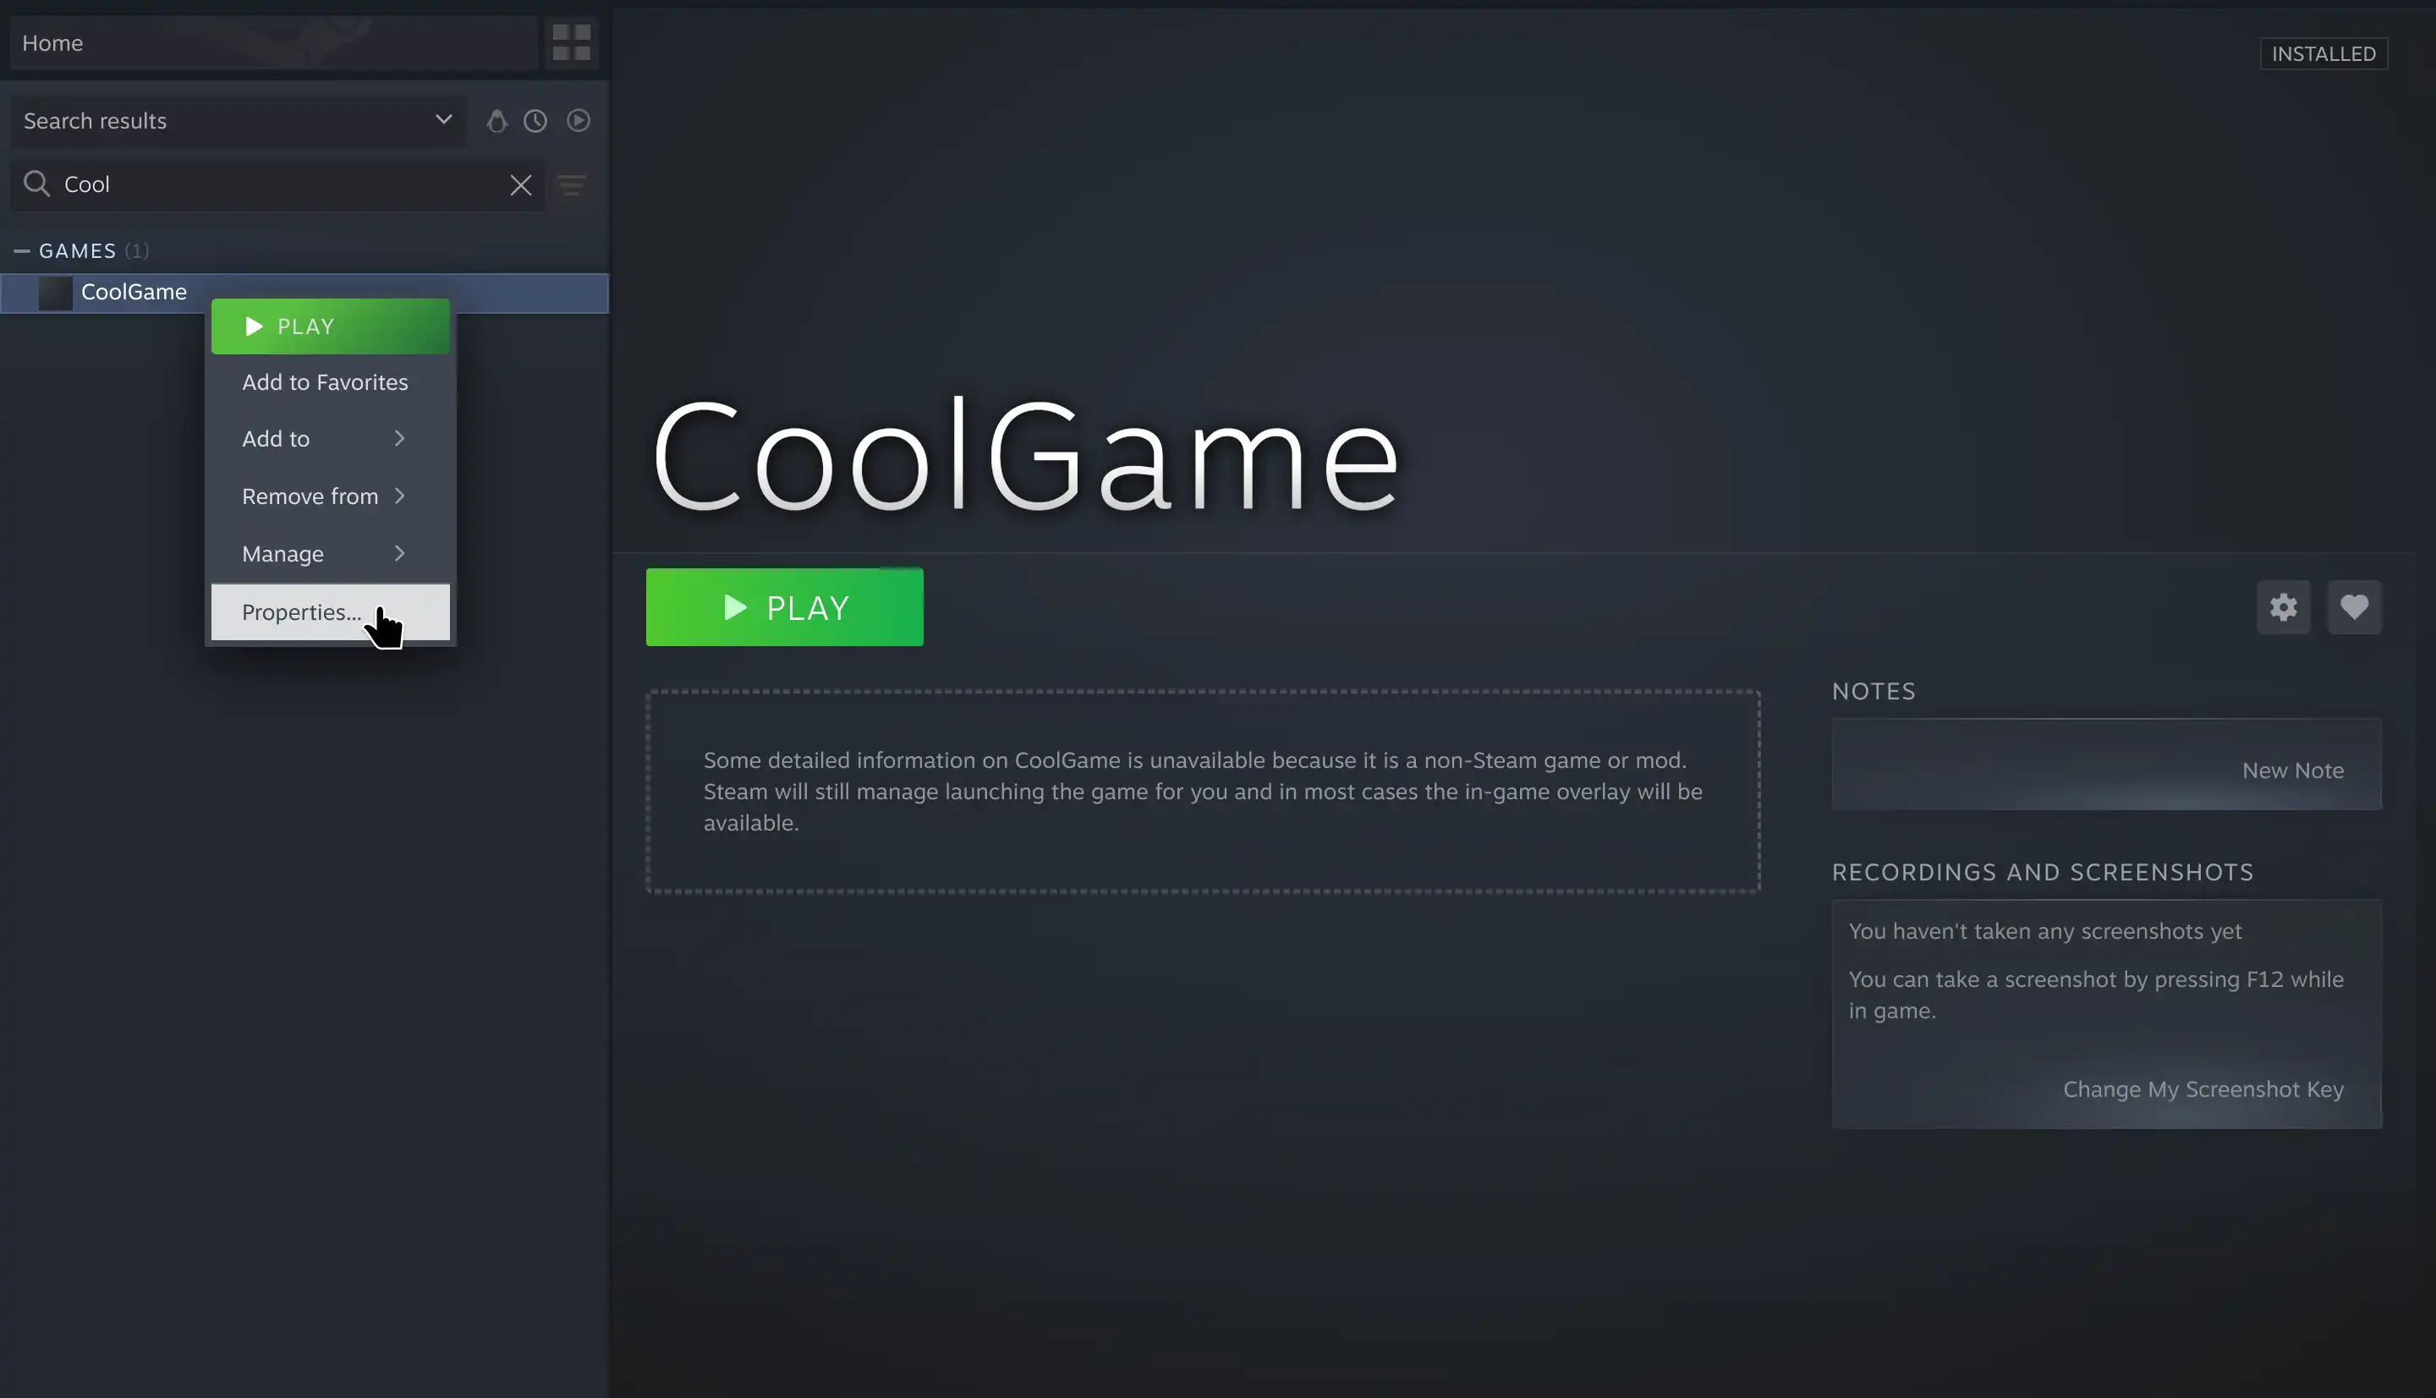The image size is (2436, 1398).
Task: Open advanced filter options icon beside search
Action: 573,185
